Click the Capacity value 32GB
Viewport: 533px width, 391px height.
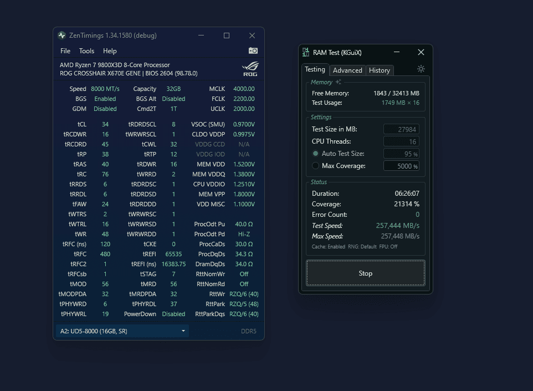(173, 89)
